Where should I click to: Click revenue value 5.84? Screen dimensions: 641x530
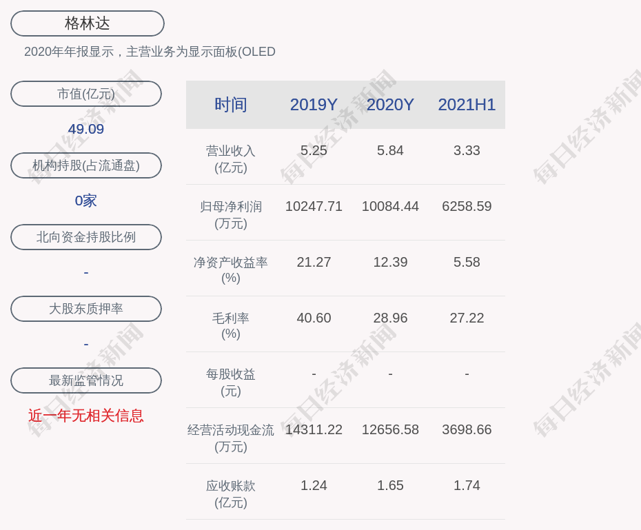(390, 150)
